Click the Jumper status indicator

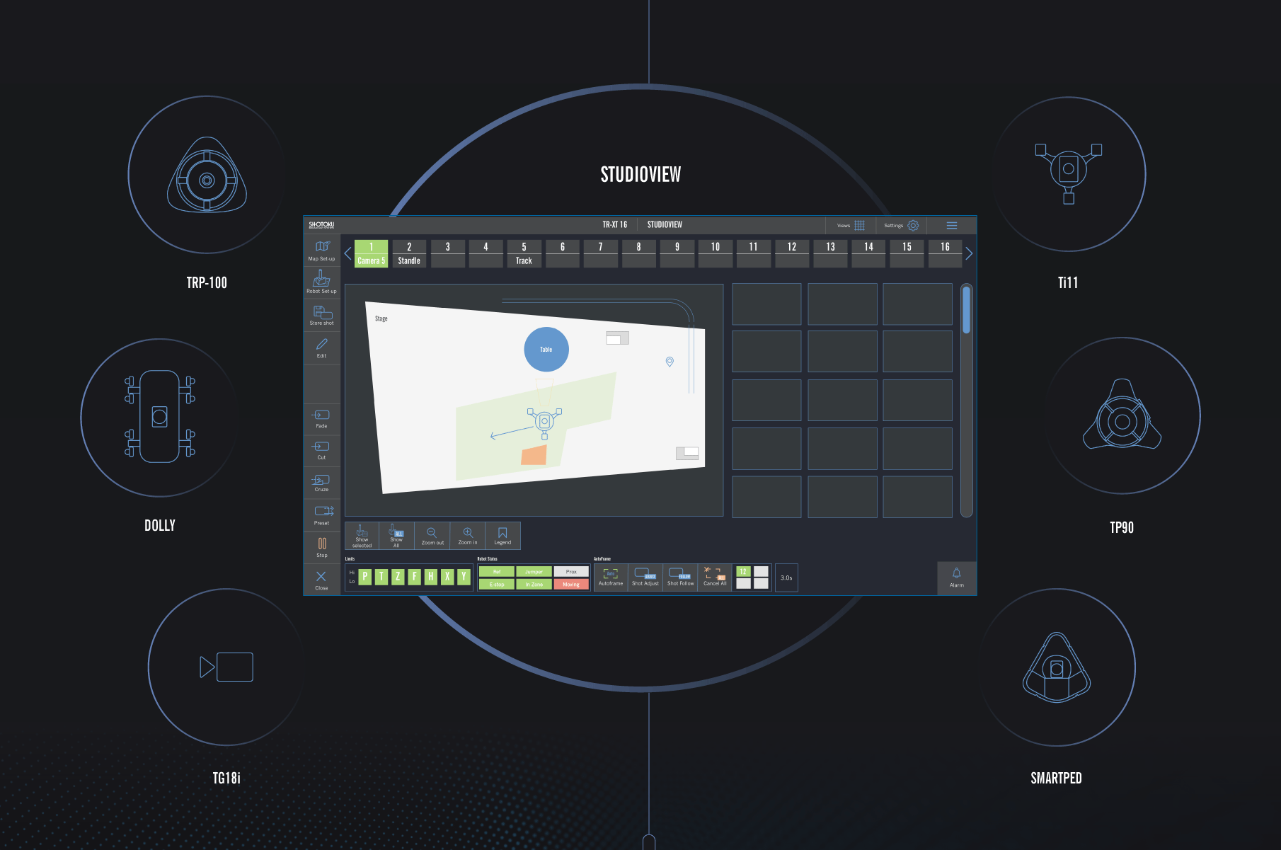(x=534, y=571)
